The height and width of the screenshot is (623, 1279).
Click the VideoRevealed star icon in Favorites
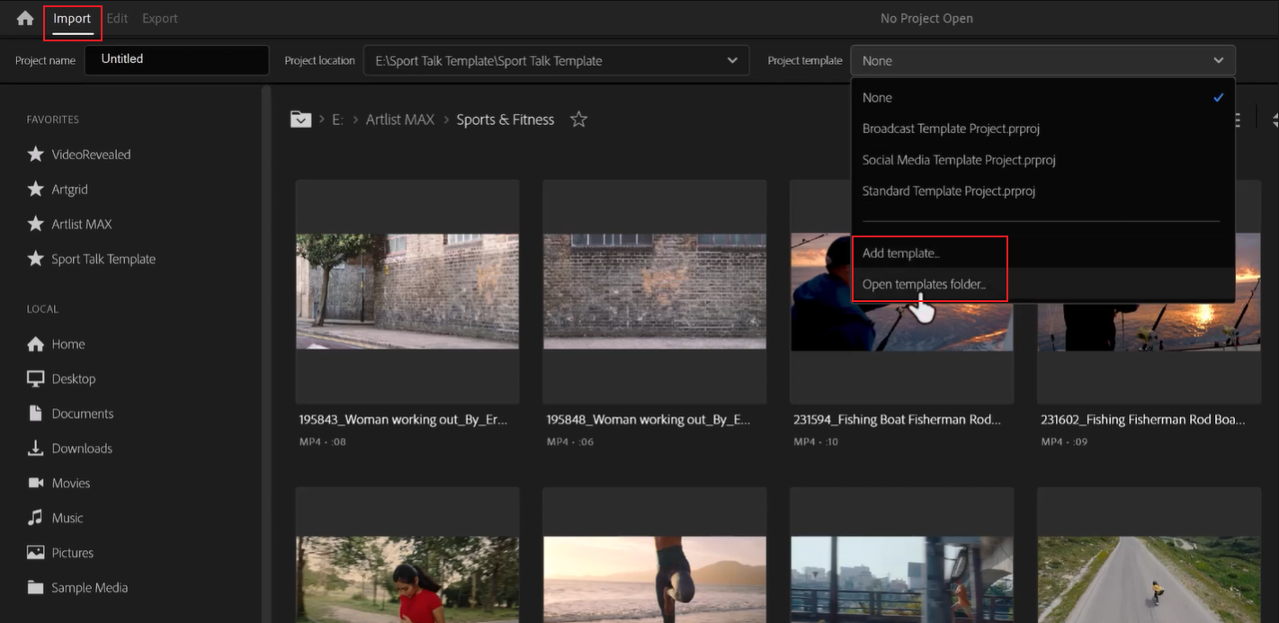36,154
